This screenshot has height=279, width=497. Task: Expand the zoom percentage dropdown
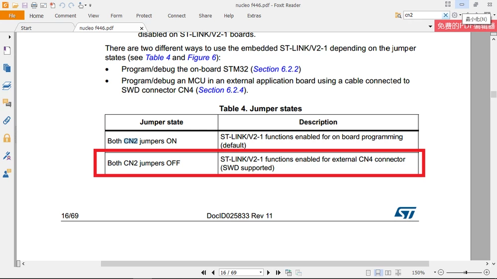click(x=435, y=273)
